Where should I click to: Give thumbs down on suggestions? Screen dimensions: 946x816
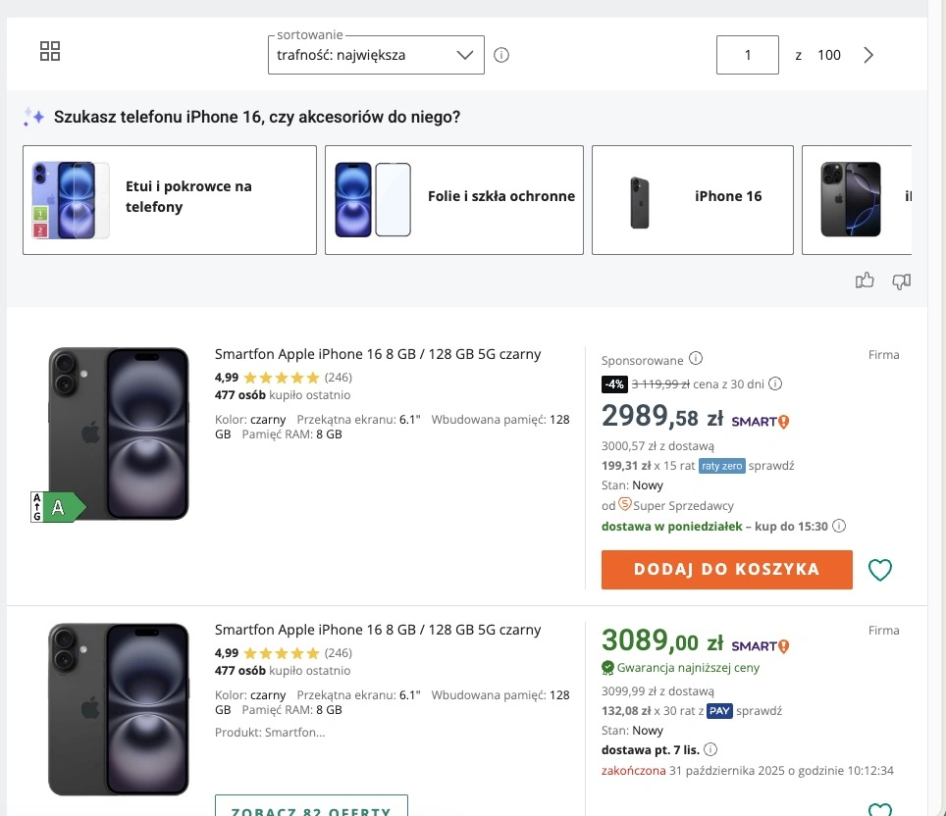point(901,281)
